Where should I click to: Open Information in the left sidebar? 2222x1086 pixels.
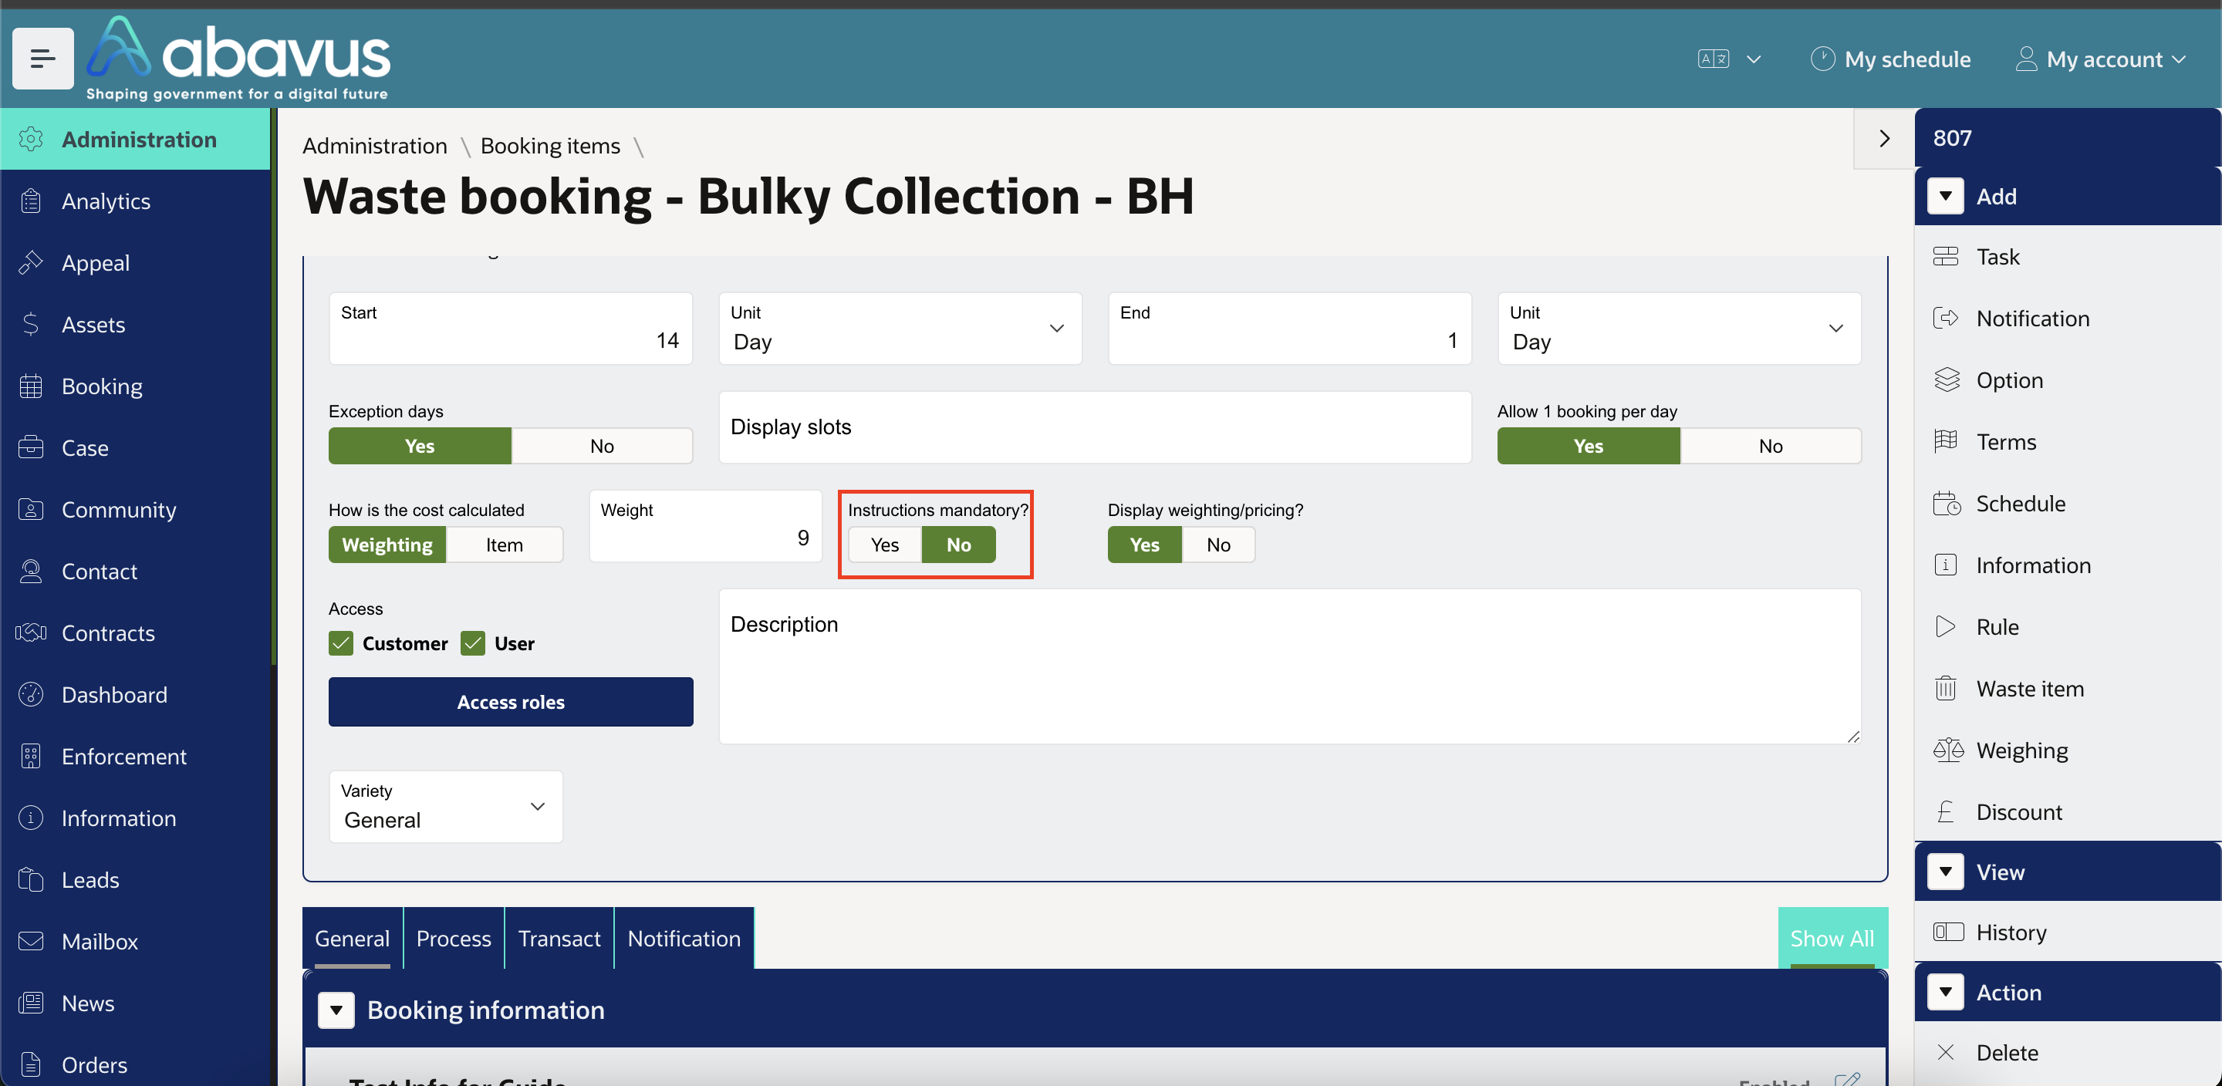(136, 818)
